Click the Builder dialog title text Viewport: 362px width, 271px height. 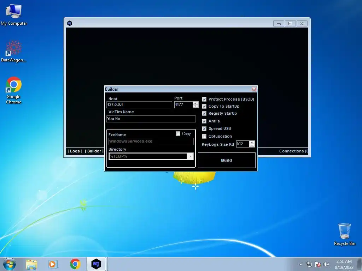(111, 89)
